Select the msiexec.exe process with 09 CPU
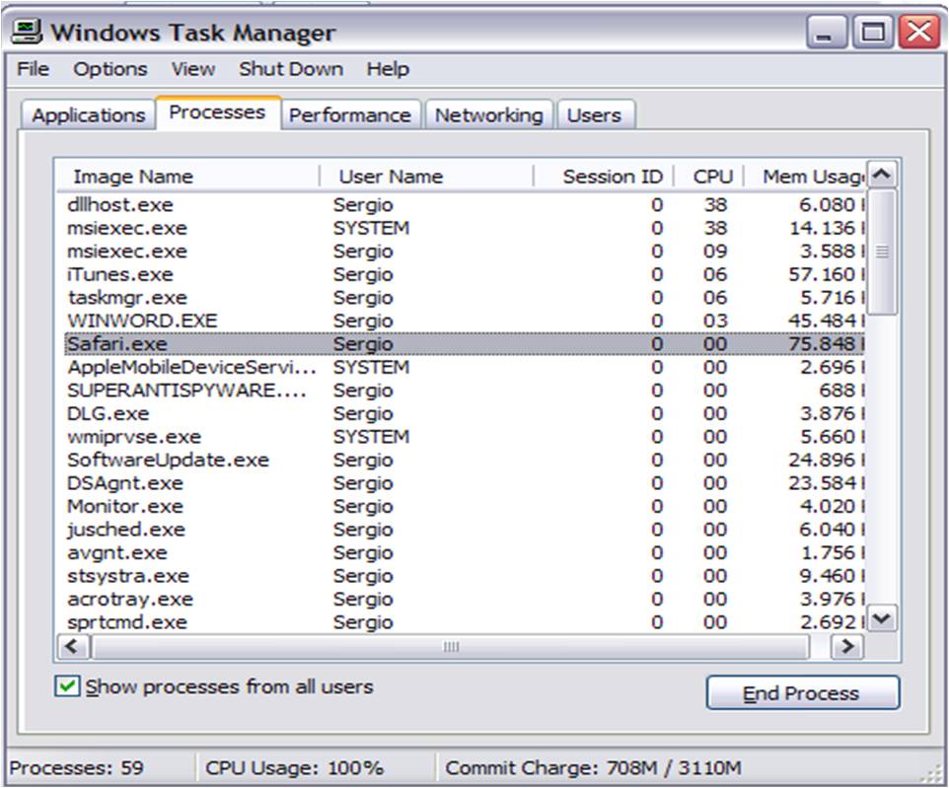The width and height of the screenshot is (949, 788). [465, 251]
